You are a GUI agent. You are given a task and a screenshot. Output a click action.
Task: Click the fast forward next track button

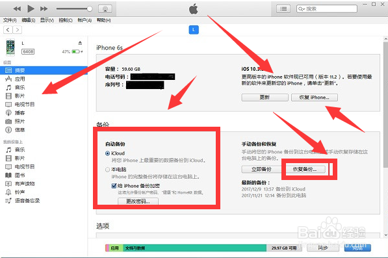click(44, 9)
